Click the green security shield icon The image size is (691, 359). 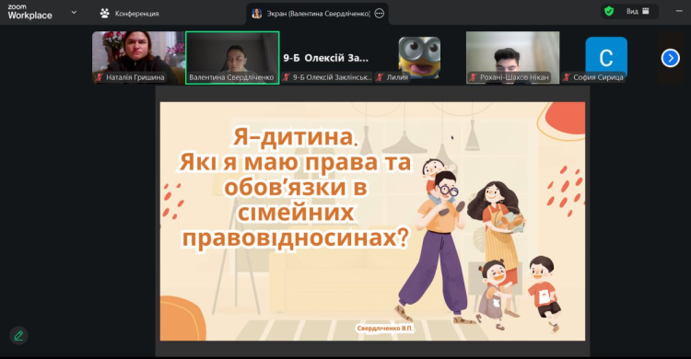click(609, 11)
